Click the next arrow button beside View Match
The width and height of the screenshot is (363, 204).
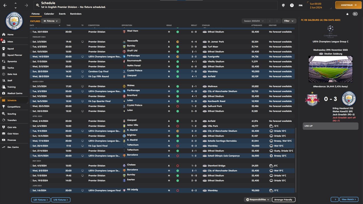click(334, 199)
